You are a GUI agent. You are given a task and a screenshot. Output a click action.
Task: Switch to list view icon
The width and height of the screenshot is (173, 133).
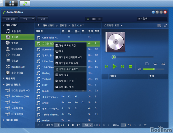coord(88,19)
